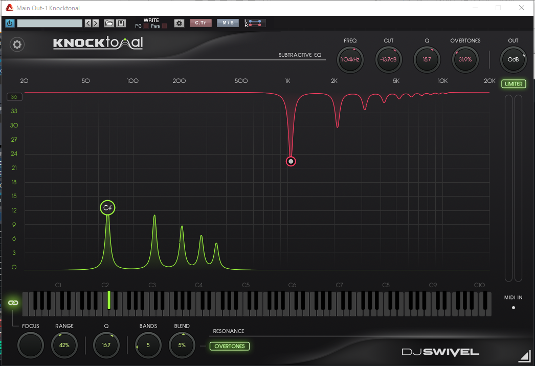Click the Knocktonal logo
The height and width of the screenshot is (366, 535).
(x=98, y=43)
